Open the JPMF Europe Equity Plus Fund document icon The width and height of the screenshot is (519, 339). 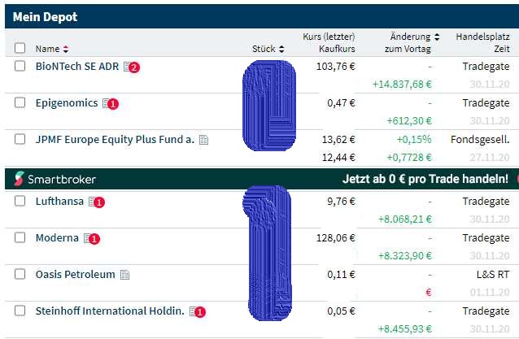(x=203, y=140)
